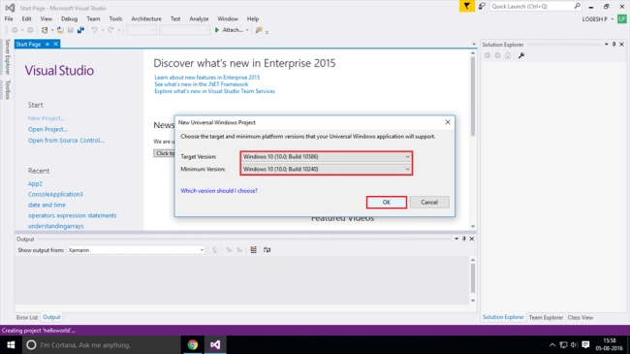This screenshot has width=630, height=354.
Task: Open the Minimum Version dropdown
Action: point(327,169)
